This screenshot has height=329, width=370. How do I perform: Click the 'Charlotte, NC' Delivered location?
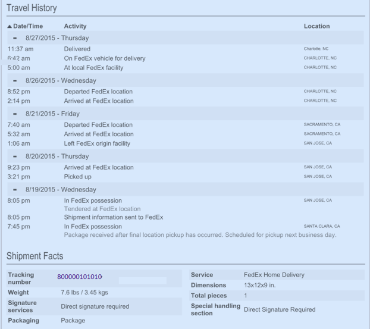tap(316, 49)
